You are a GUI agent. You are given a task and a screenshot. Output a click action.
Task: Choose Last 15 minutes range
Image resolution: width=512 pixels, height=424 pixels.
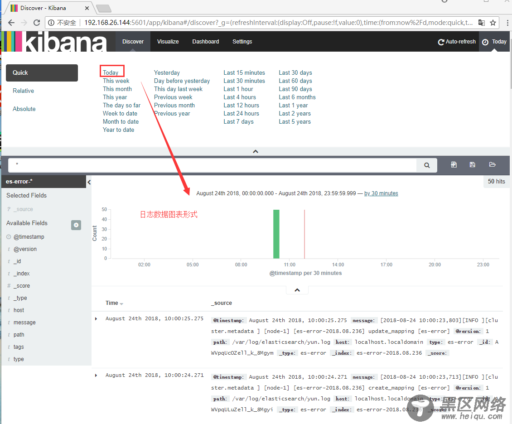coord(244,72)
